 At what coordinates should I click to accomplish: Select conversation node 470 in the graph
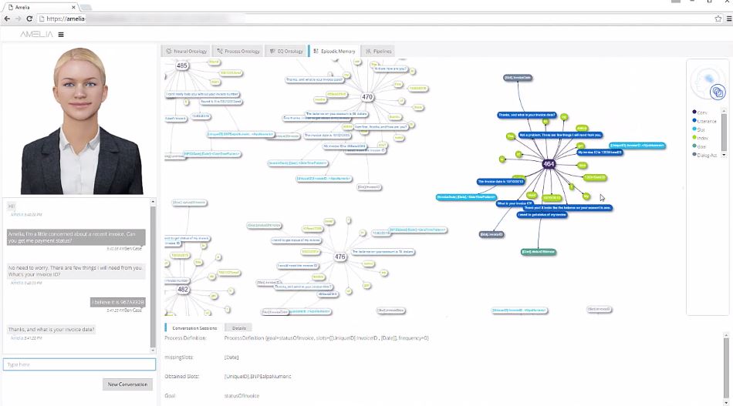pos(367,98)
